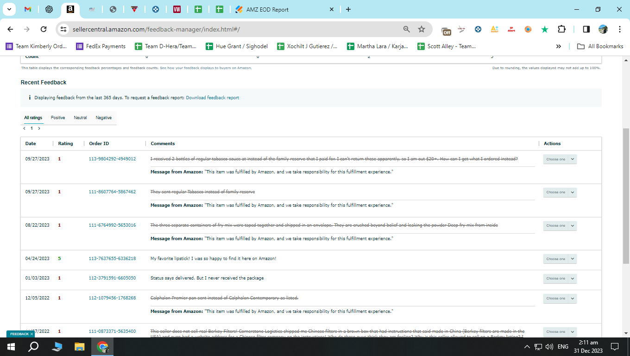630x356 pixels.
Task: Open Choose one dropdown for order 111-8607764-5867462
Action: pyautogui.click(x=560, y=192)
